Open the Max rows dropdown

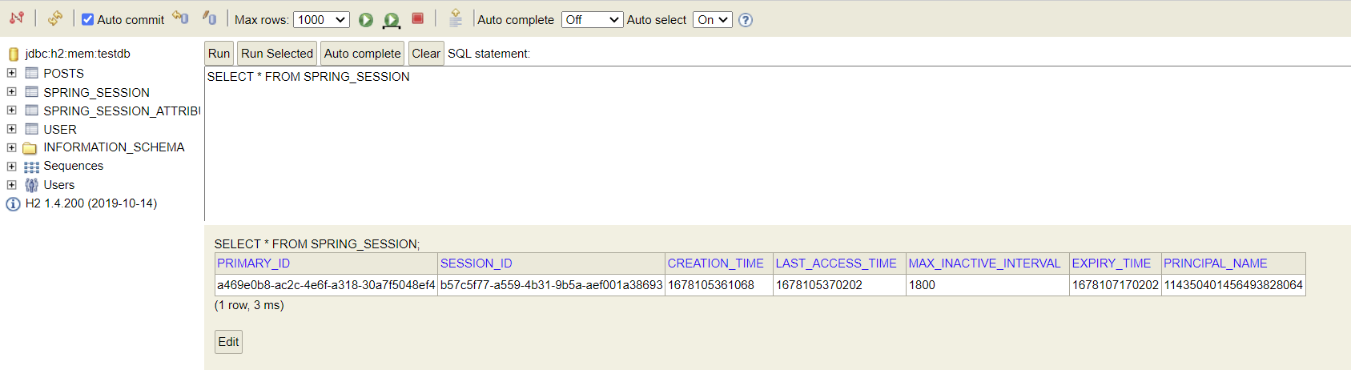pos(321,20)
